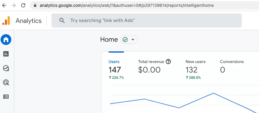
Task: Click the magnifier search icon
Action: pos(62,21)
